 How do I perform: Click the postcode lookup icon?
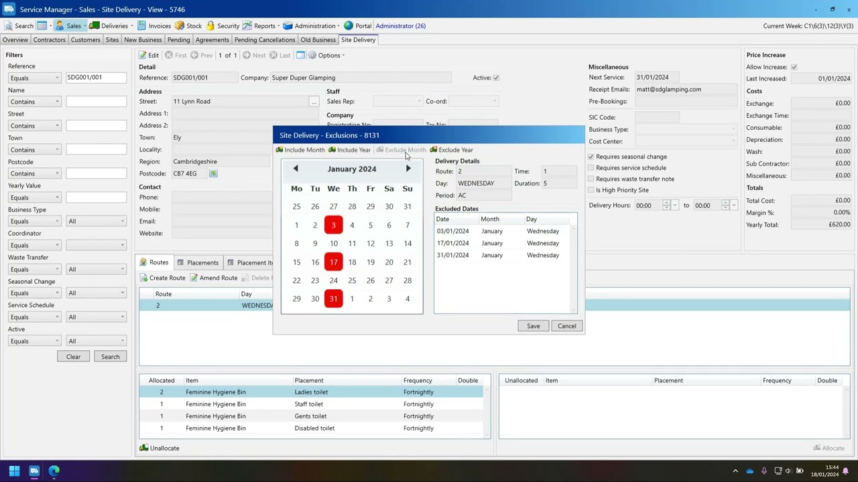coord(213,174)
